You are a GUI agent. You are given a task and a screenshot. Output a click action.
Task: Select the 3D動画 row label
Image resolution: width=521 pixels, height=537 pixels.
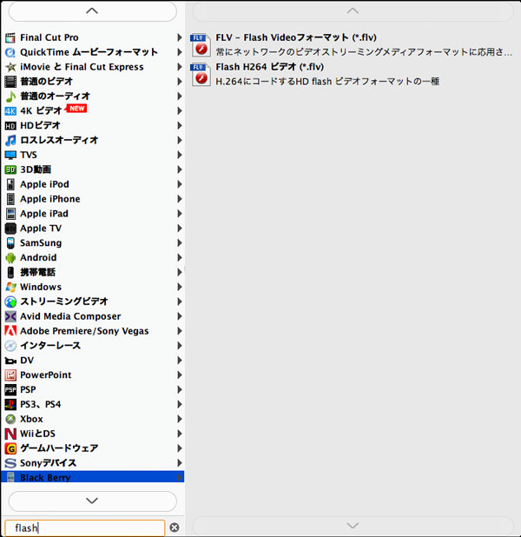coord(36,169)
